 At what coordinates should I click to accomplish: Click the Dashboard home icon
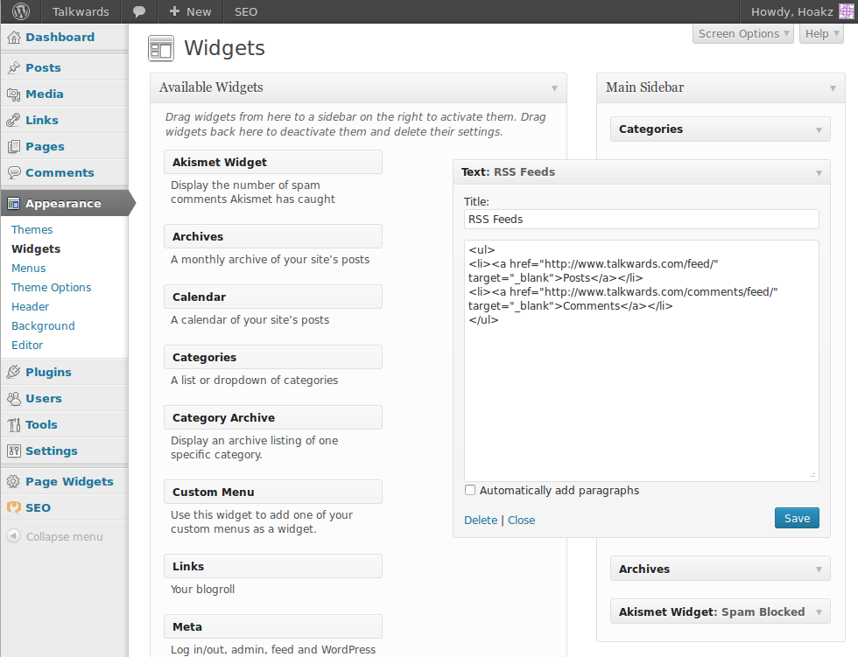[13, 38]
